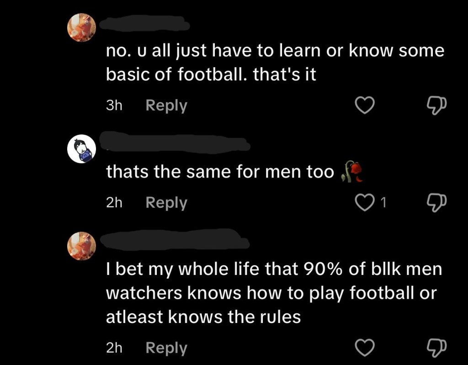Open the cartoon avatar profile of second commenter
Screen dimensions: 468x365
click(81, 149)
